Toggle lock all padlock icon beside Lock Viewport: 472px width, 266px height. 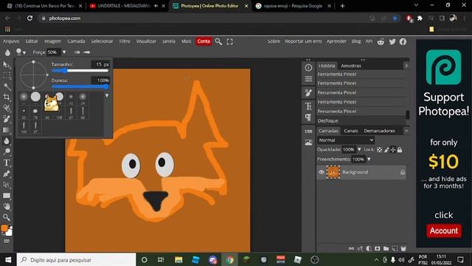tap(400, 149)
